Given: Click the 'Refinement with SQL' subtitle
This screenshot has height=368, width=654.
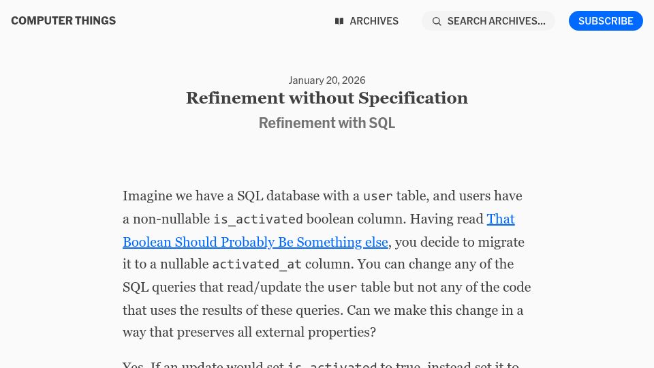Looking at the screenshot, I should pyautogui.click(x=327, y=123).
